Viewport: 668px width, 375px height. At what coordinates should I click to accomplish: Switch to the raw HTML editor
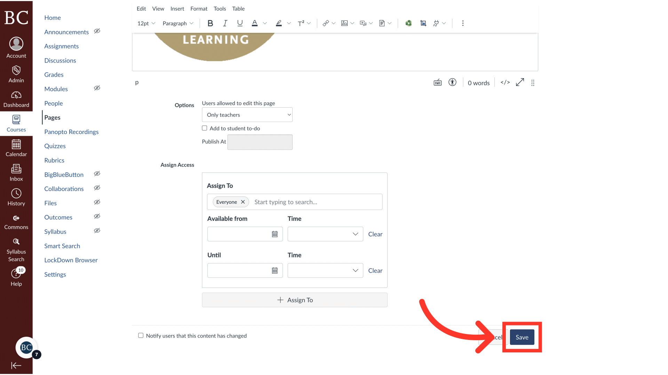(505, 82)
